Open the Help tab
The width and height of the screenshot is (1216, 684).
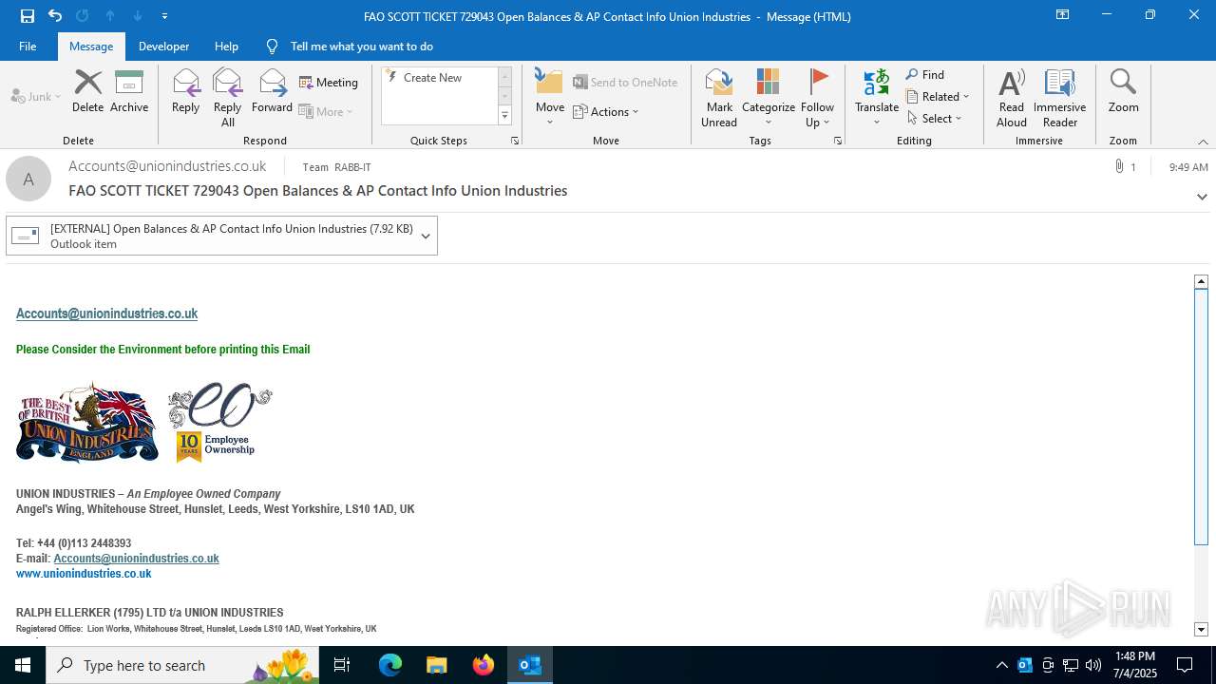coord(226,47)
